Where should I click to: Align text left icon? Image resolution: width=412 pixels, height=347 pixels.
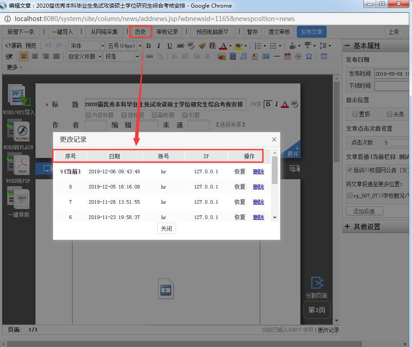tap(24, 56)
